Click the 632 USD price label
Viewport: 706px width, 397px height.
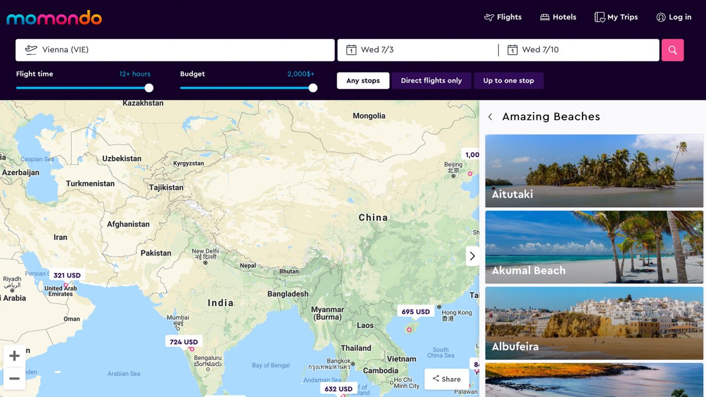click(339, 389)
